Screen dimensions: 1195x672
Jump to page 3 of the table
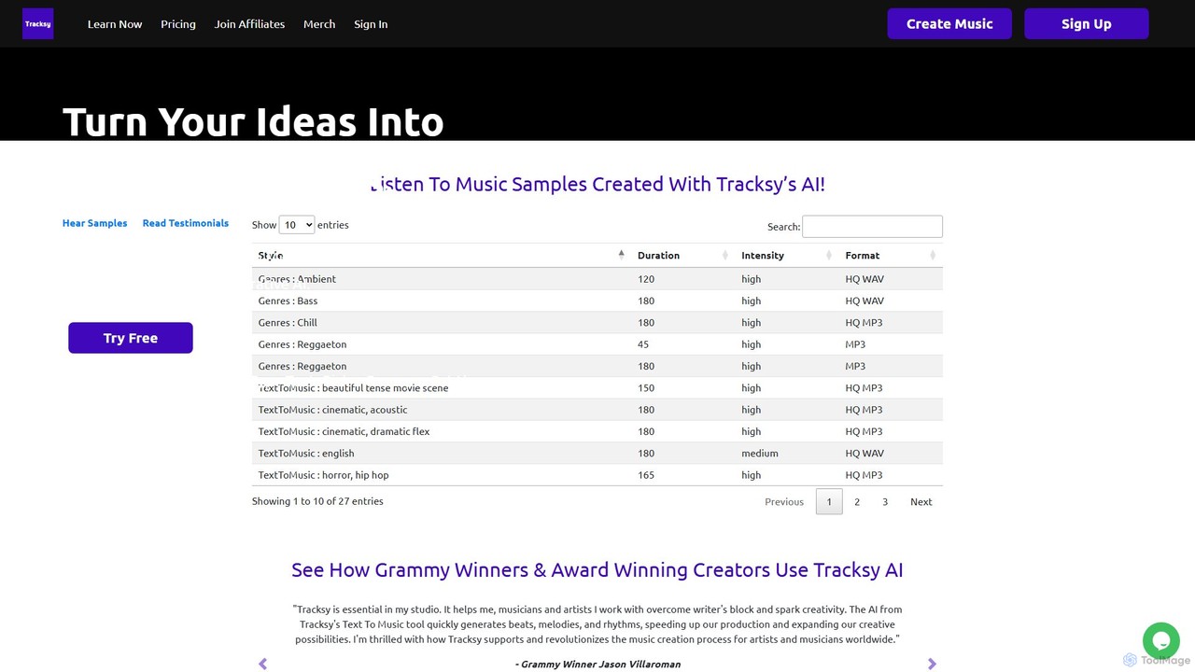[885, 502]
